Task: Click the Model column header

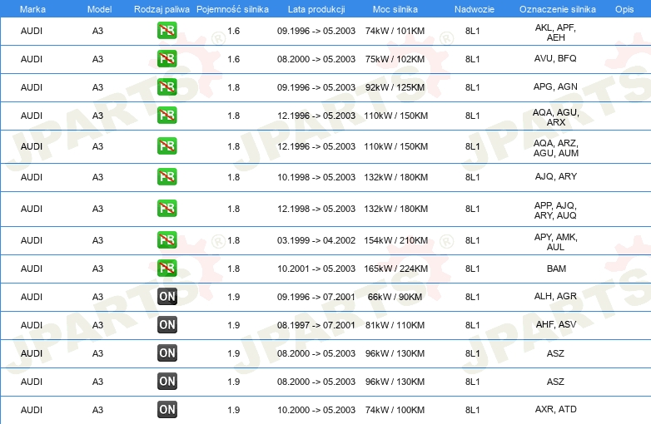Action: (99, 9)
